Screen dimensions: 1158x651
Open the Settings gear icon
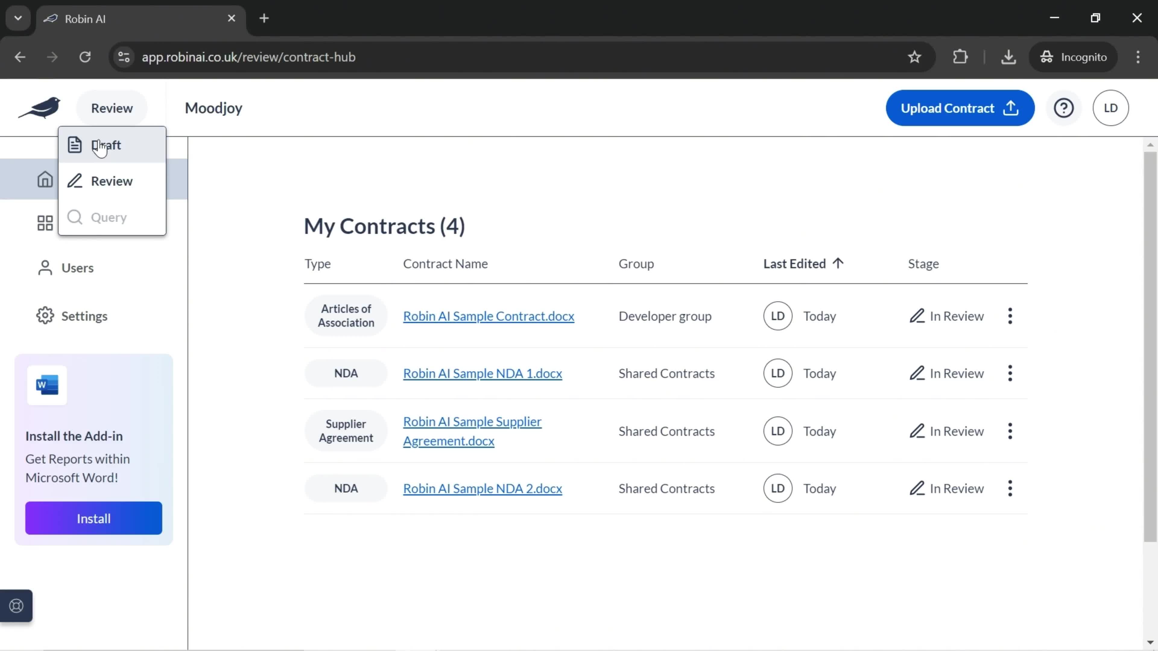click(45, 316)
